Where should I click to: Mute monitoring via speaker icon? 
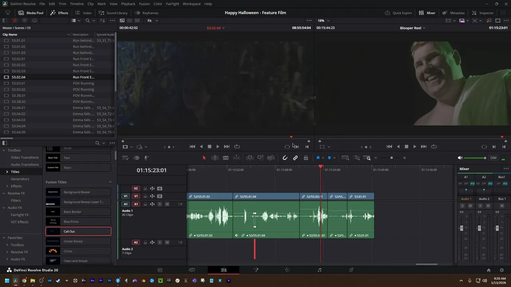coord(460,158)
